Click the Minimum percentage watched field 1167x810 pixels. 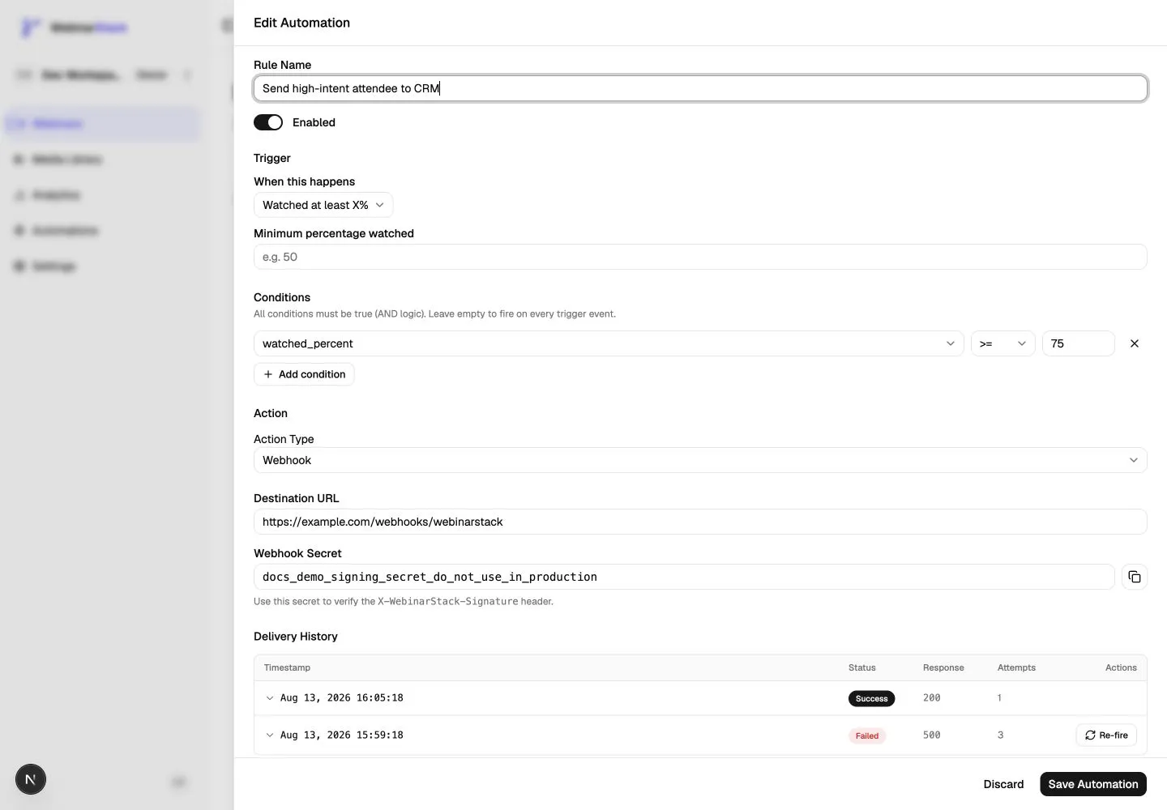coord(700,257)
